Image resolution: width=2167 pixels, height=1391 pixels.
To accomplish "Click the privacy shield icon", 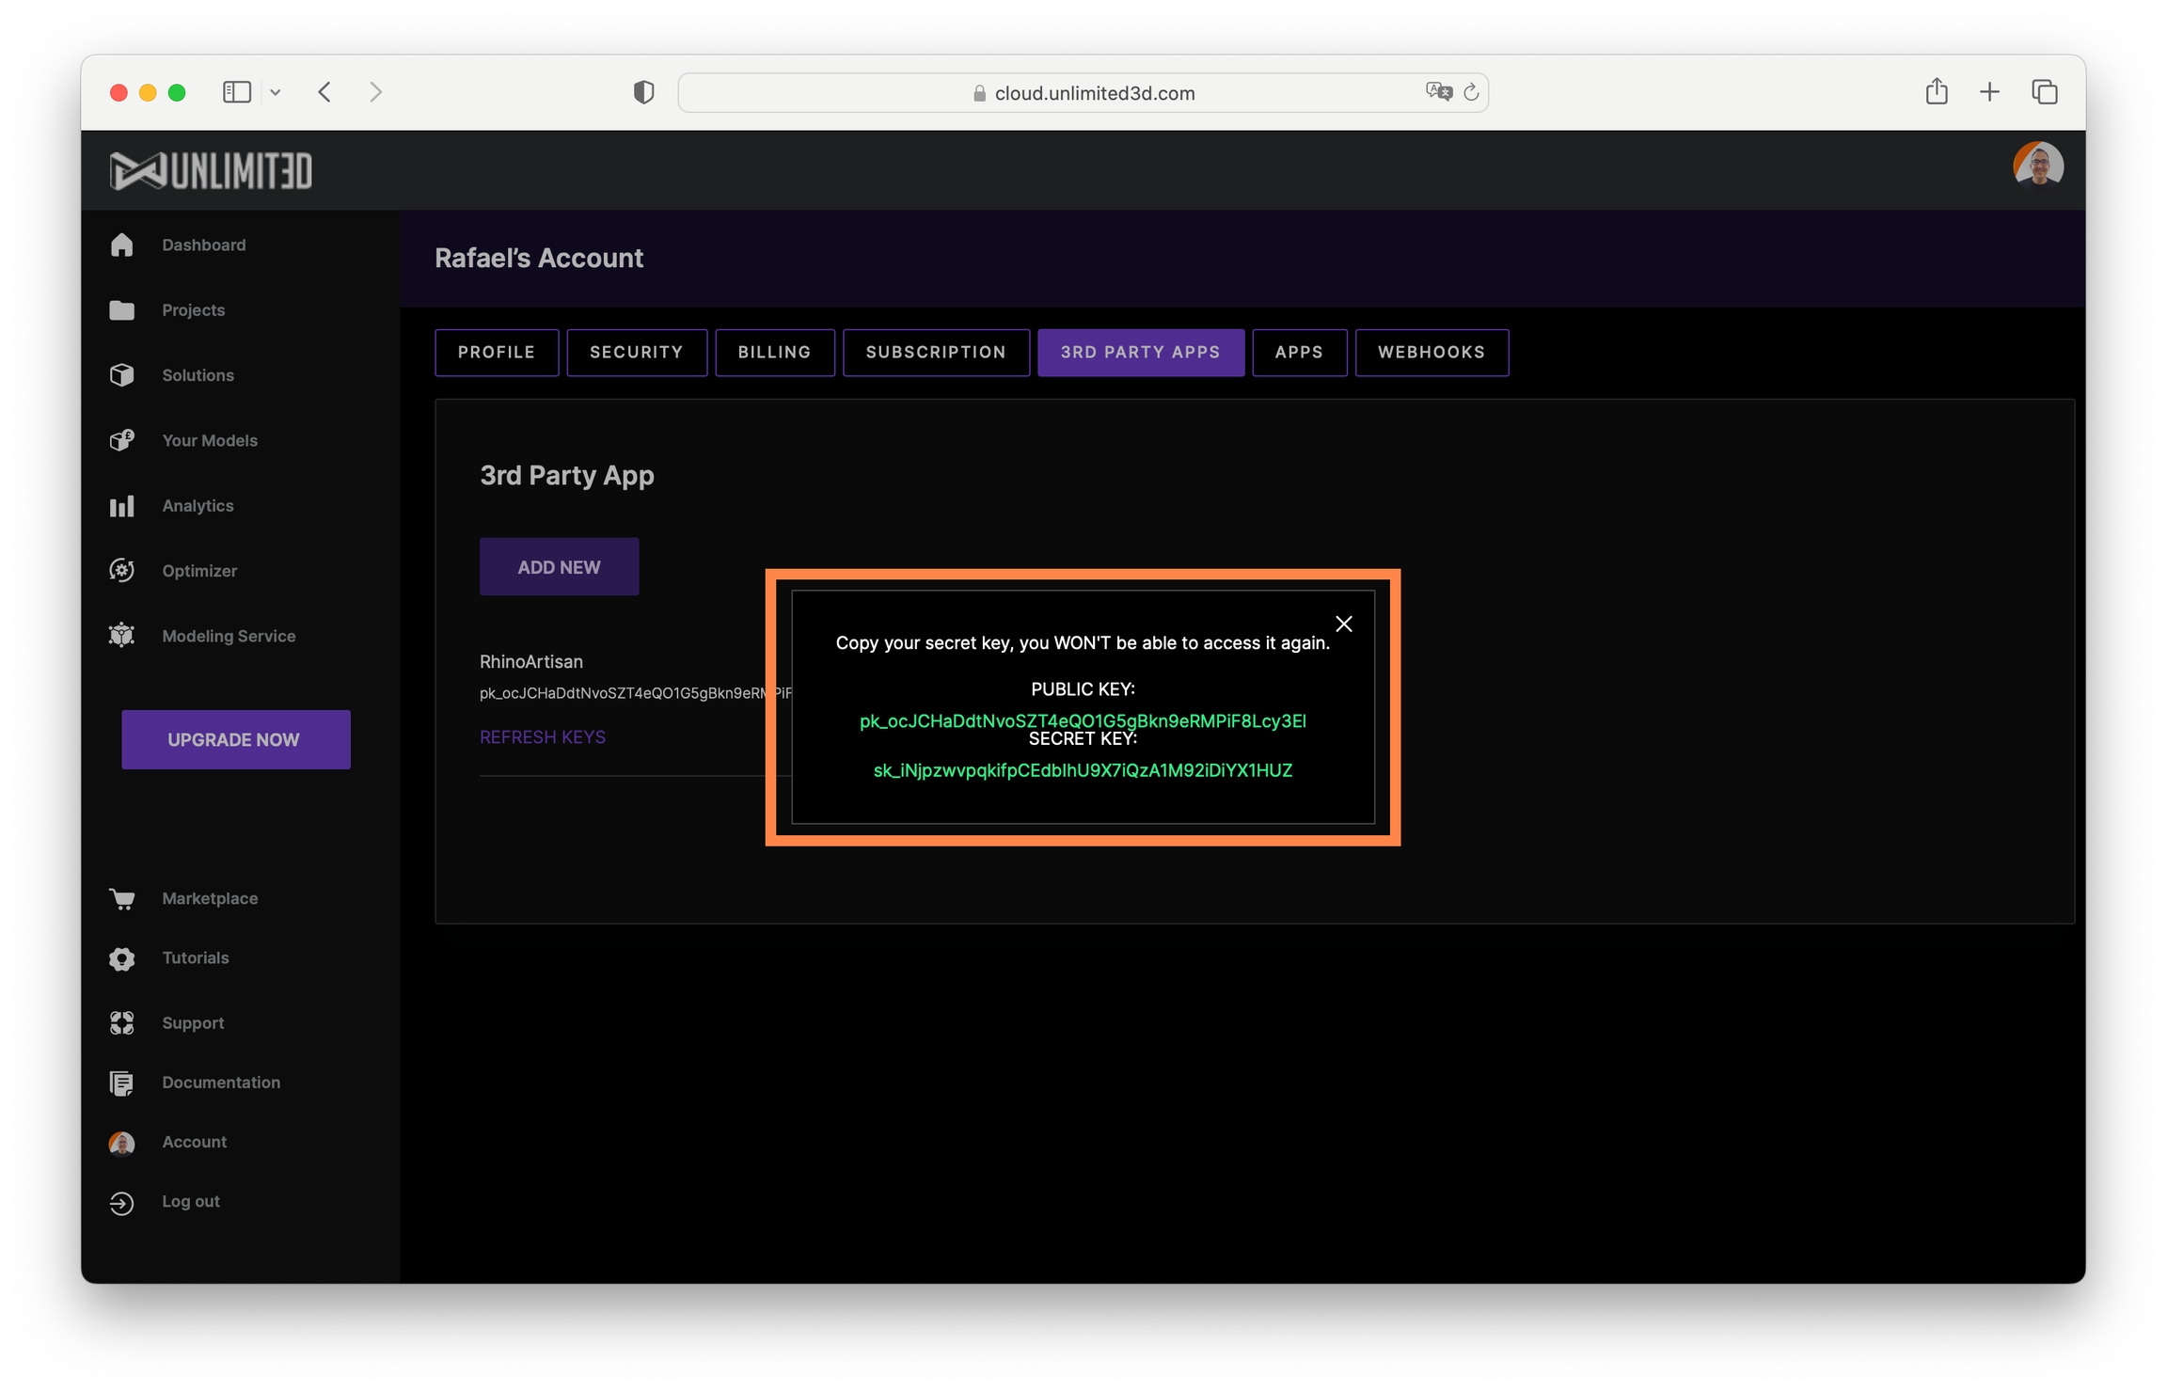I will pyautogui.click(x=643, y=92).
